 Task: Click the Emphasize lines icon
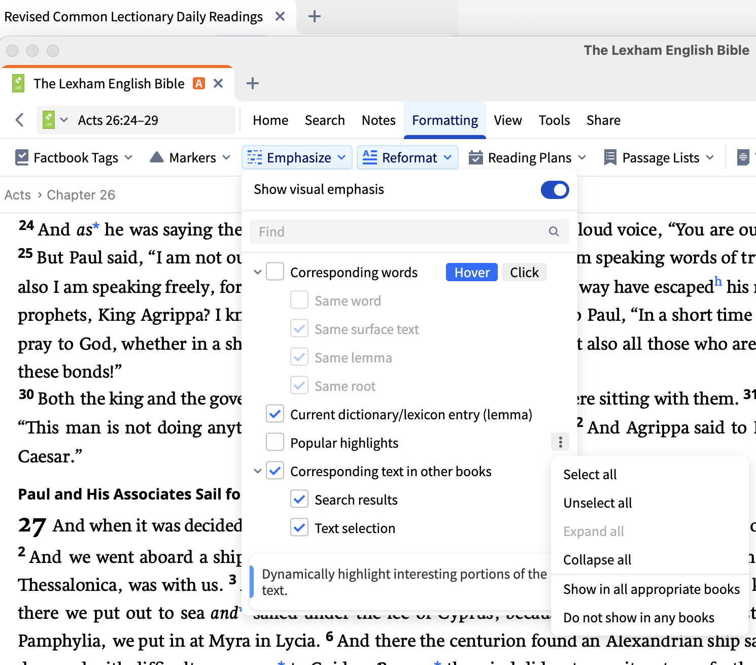[255, 158]
